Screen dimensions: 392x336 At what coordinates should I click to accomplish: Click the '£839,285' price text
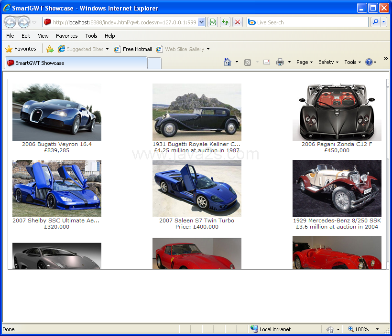coord(57,150)
